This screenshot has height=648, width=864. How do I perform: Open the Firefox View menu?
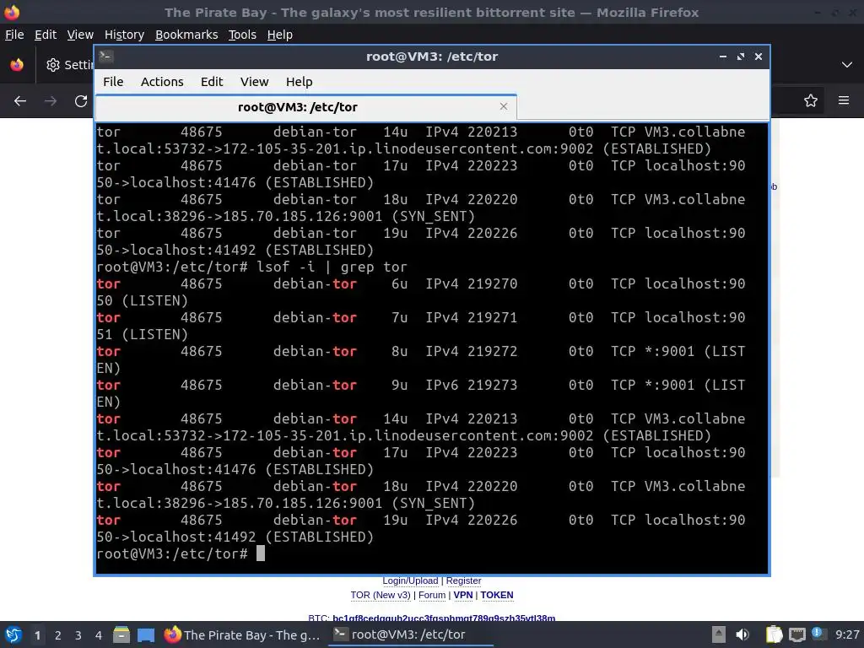[x=80, y=35]
